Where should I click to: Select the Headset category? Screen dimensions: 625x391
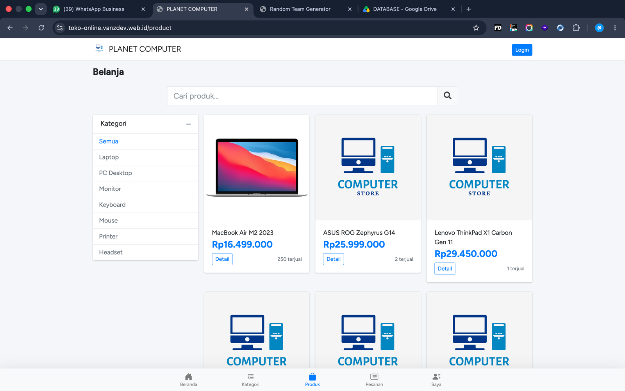click(x=145, y=252)
